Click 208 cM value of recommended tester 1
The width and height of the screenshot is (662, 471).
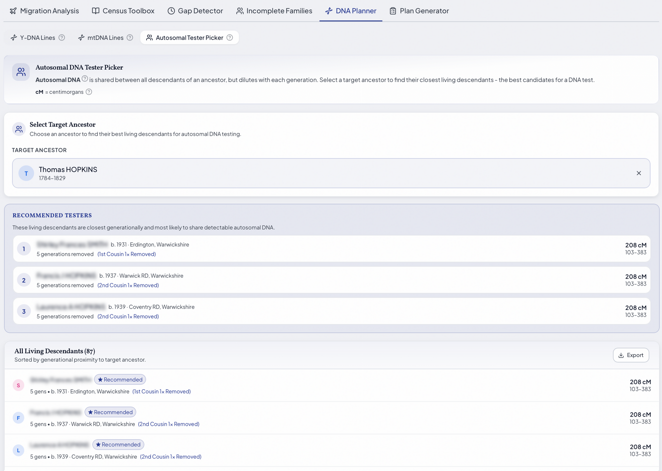click(636, 245)
